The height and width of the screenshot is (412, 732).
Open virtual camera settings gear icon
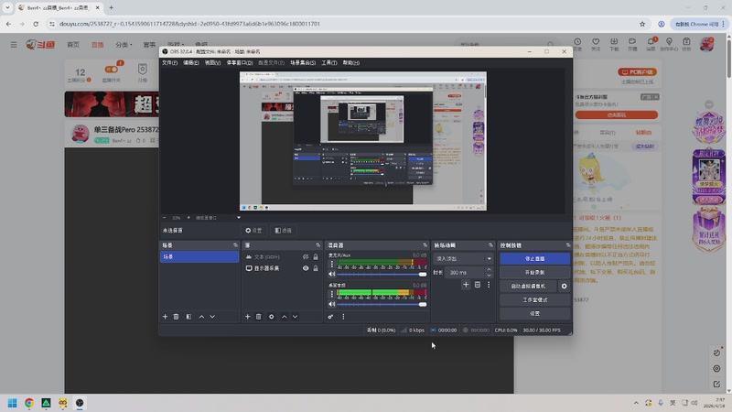point(564,286)
